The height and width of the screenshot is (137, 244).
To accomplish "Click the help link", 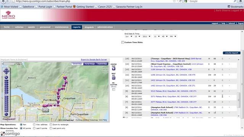I will (223, 23).
